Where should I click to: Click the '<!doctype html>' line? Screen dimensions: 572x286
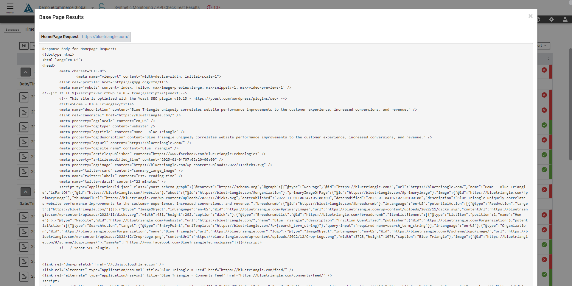(x=58, y=54)
